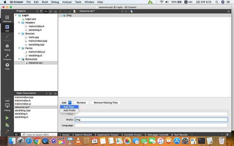Screen dimensions: 234x146
Task: Click Remove Missing Files button
Action: tap(106, 103)
